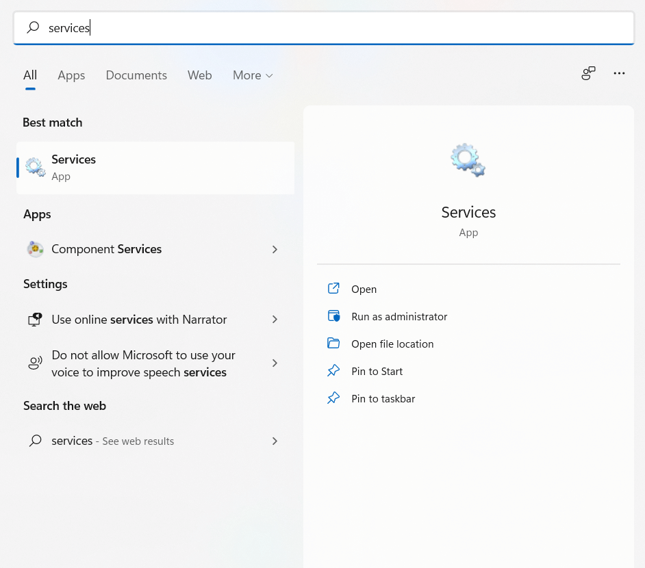
Task: Open the three-dot options menu
Action: click(619, 73)
